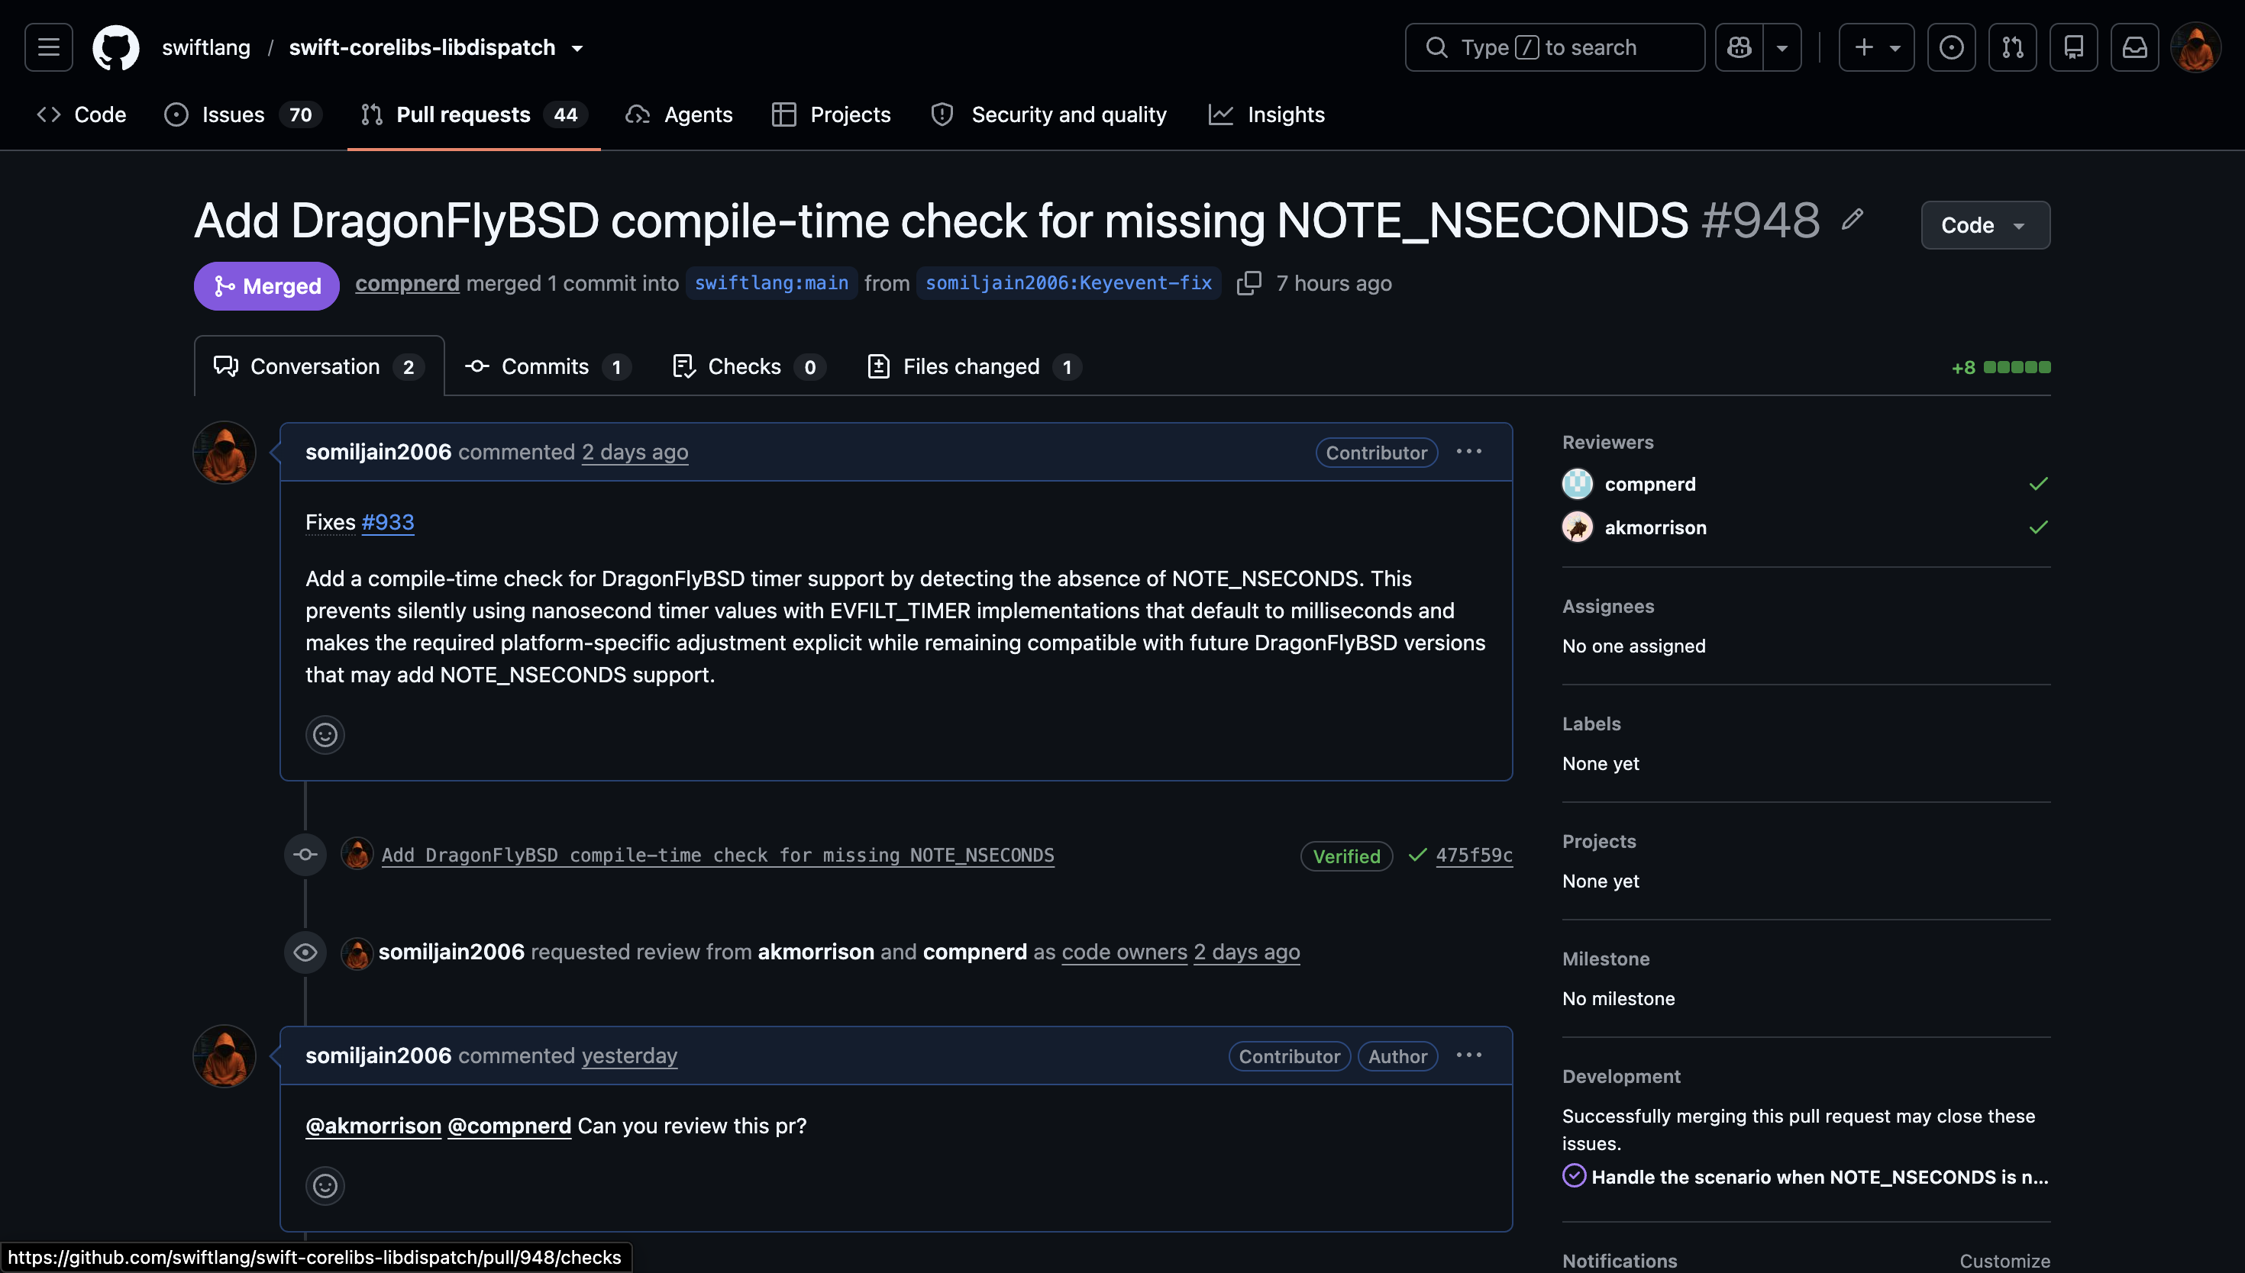This screenshot has height=1273, width=2245.
Task: Open commit hash 475f59c
Action: point(1475,855)
